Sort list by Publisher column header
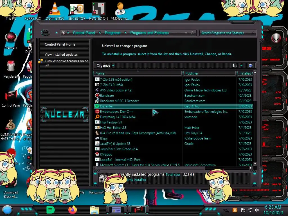 [210, 73]
